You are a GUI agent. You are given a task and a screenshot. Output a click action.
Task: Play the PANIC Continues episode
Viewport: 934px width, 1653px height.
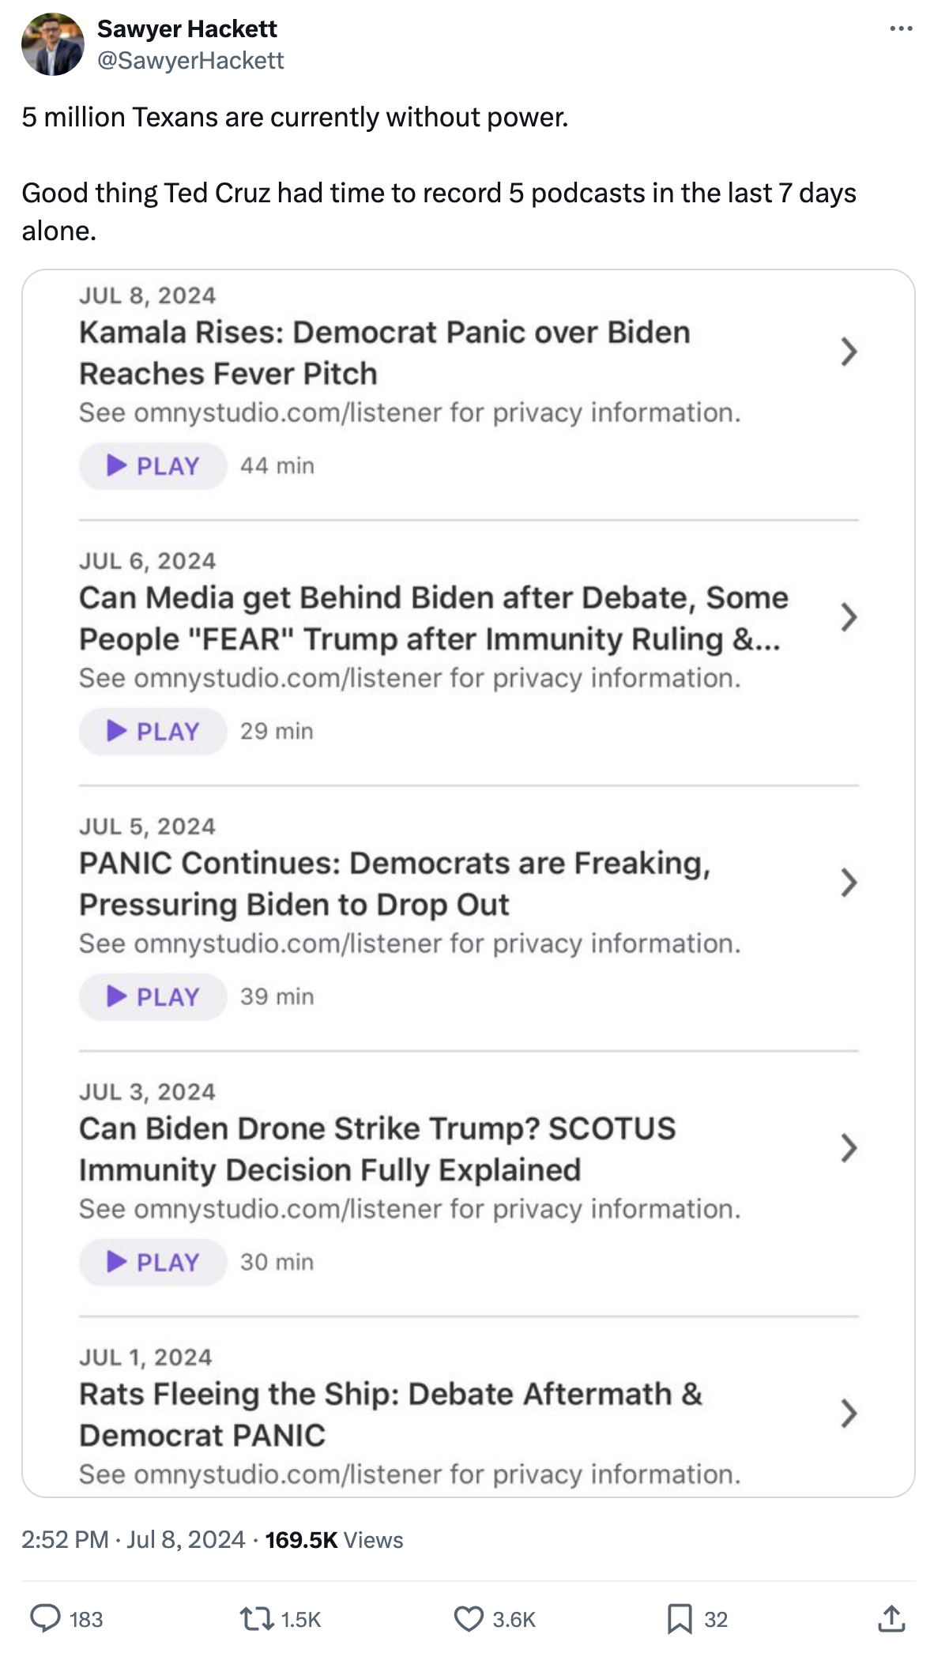coord(153,997)
